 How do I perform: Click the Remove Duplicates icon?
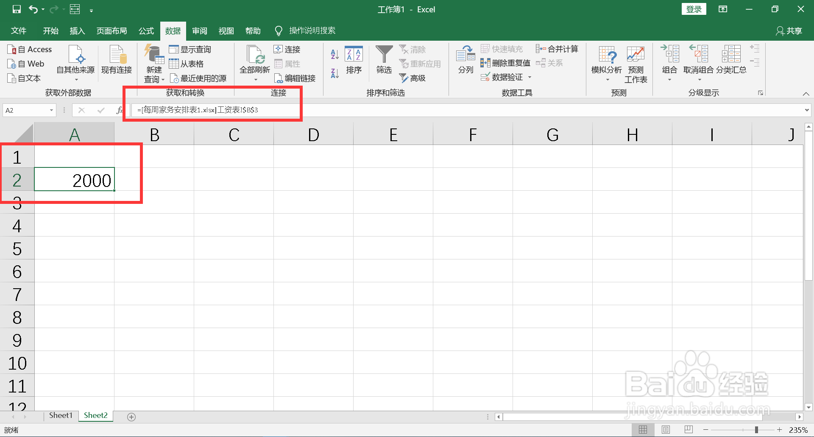click(485, 63)
